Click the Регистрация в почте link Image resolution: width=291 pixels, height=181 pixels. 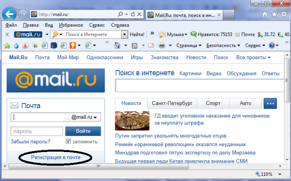point(56,157)
